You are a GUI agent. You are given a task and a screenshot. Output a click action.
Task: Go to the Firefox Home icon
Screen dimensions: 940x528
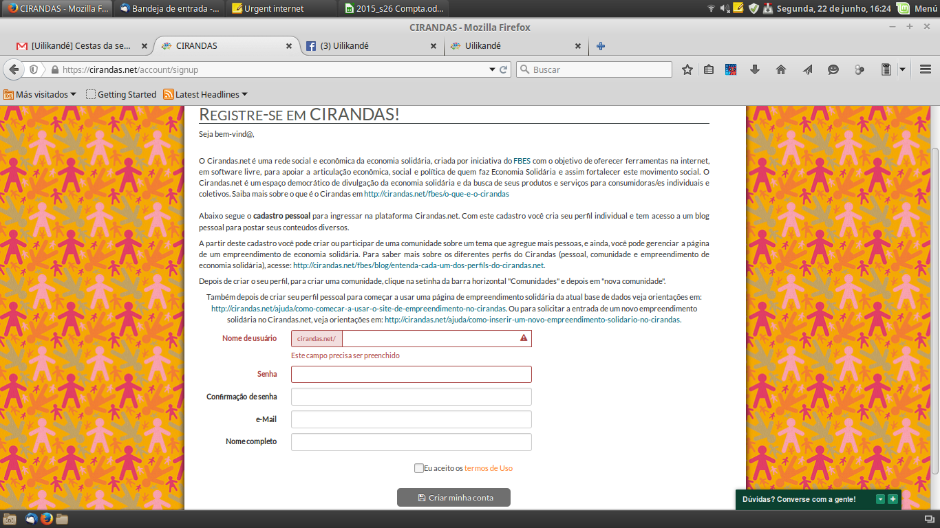pyautogui.click(x=781, y=69)
